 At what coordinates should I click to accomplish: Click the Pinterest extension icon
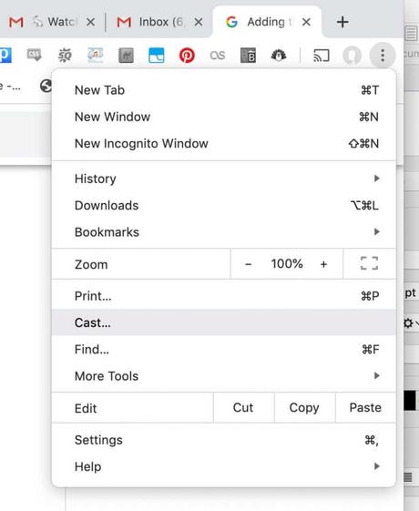(x=187, y=56)
